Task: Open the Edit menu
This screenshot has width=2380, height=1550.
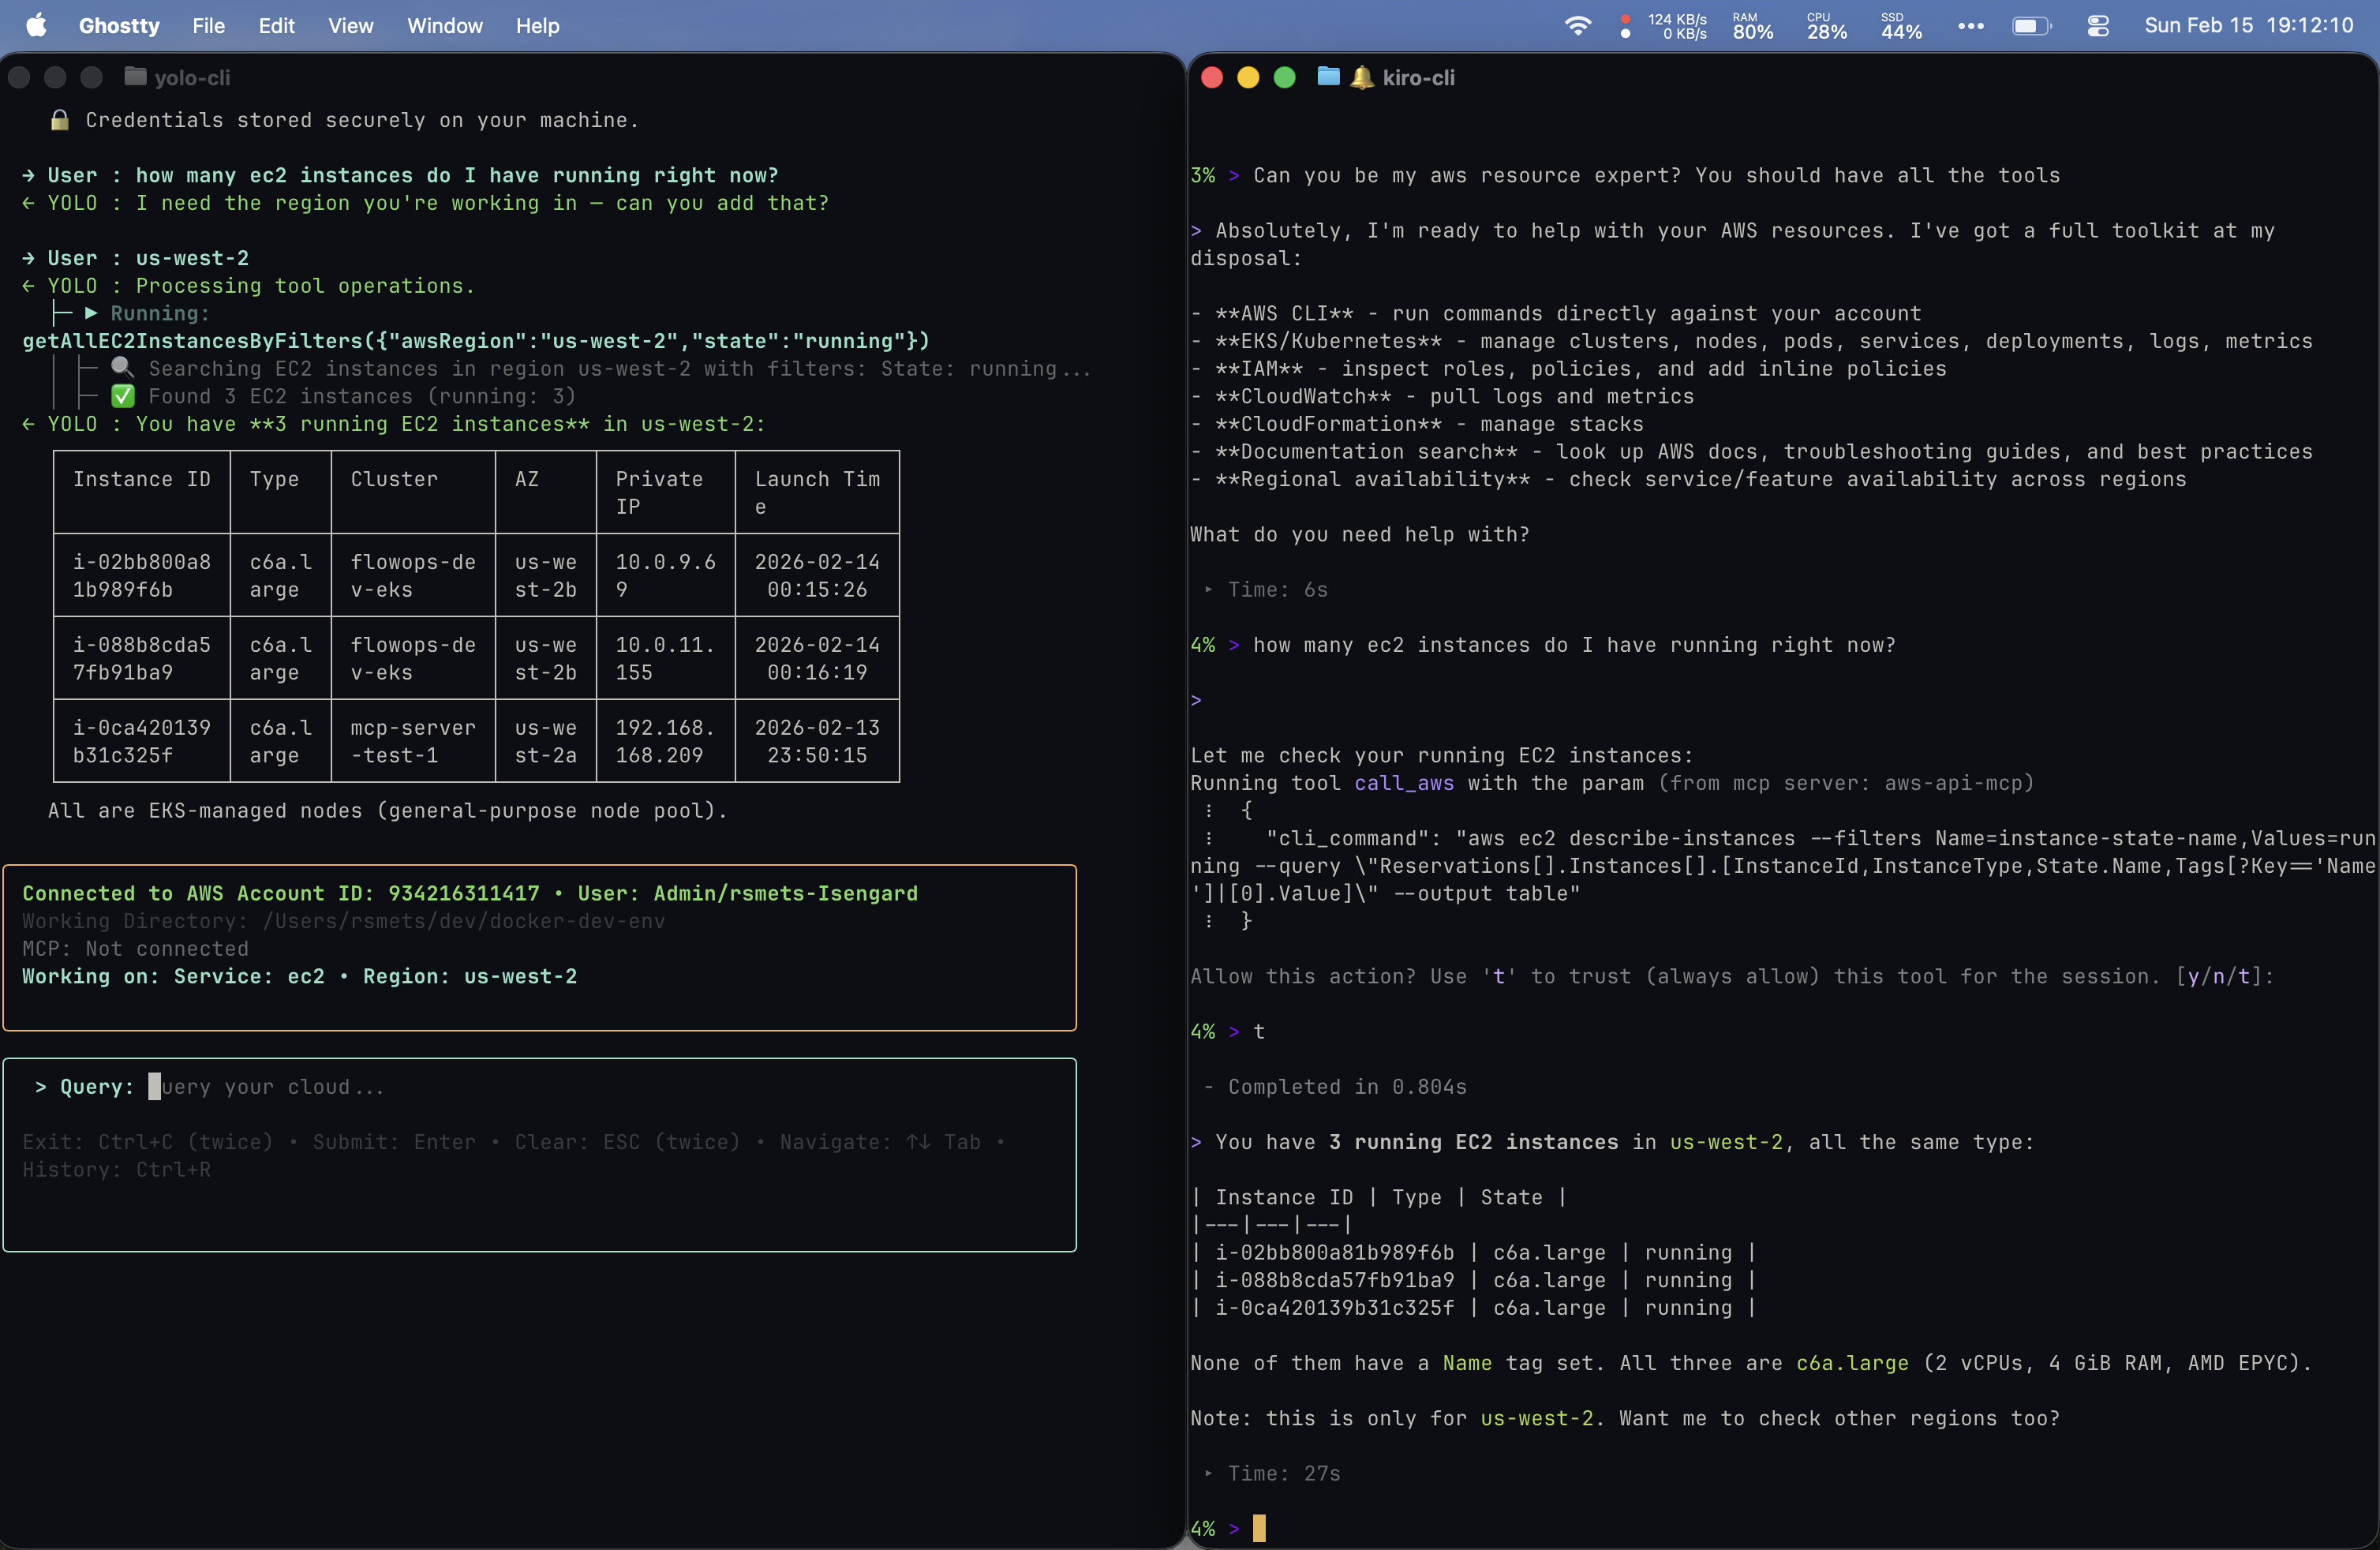Action: pyautogui.click(x=276, y=25)
